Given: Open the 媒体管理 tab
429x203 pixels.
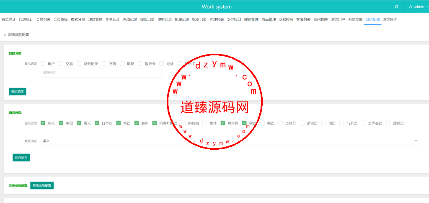Looking at the screenshot, I should click(x=251, y=19).
